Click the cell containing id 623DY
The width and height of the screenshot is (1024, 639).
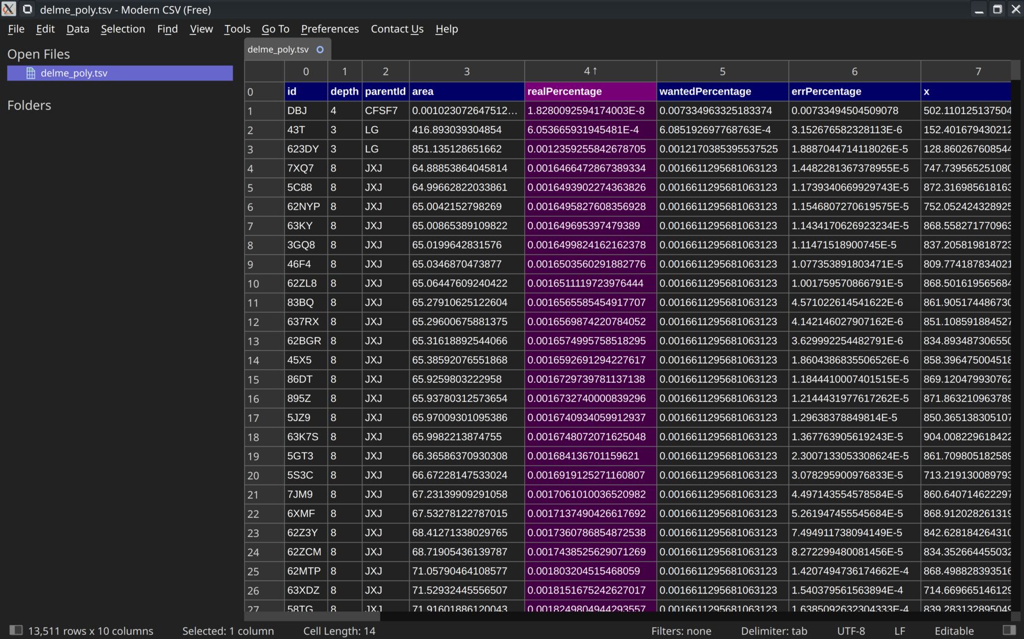point(306,149)
